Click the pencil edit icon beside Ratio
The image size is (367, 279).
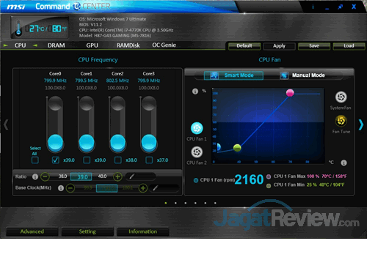[131, 176]
